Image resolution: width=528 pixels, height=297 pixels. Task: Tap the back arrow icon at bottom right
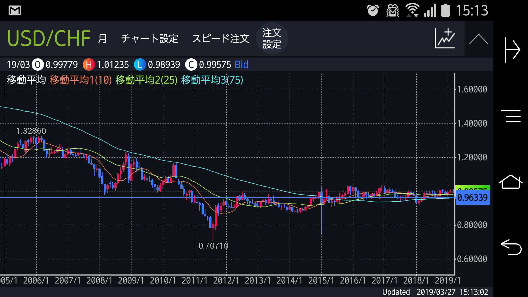pyautogui.click(x=511, y=248)
